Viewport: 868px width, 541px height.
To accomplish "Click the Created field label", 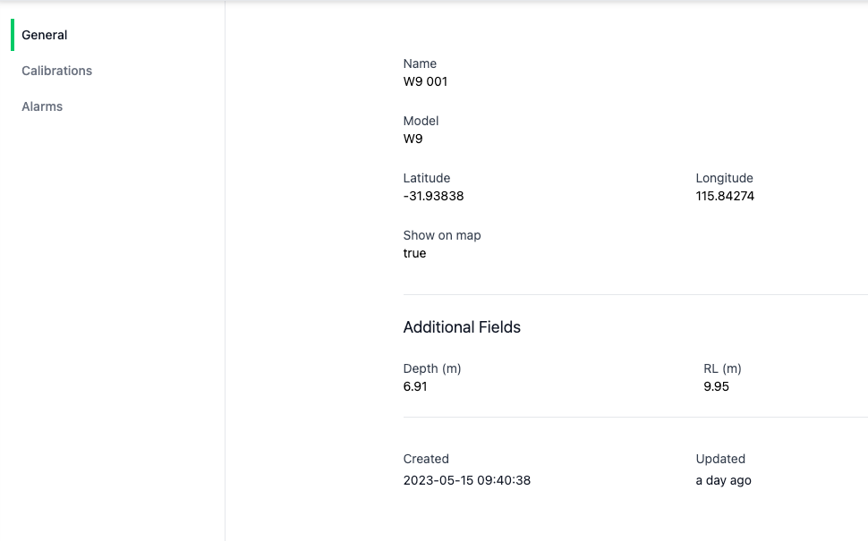I will pos(426,459).
